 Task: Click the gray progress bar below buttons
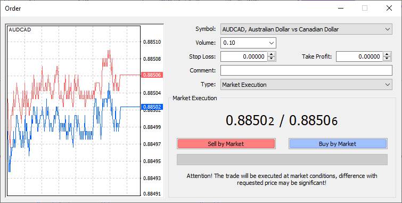tap(282, 160)
